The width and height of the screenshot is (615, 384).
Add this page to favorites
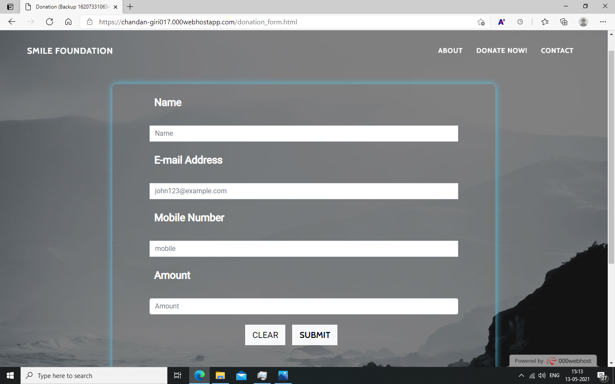click(481, 22)
